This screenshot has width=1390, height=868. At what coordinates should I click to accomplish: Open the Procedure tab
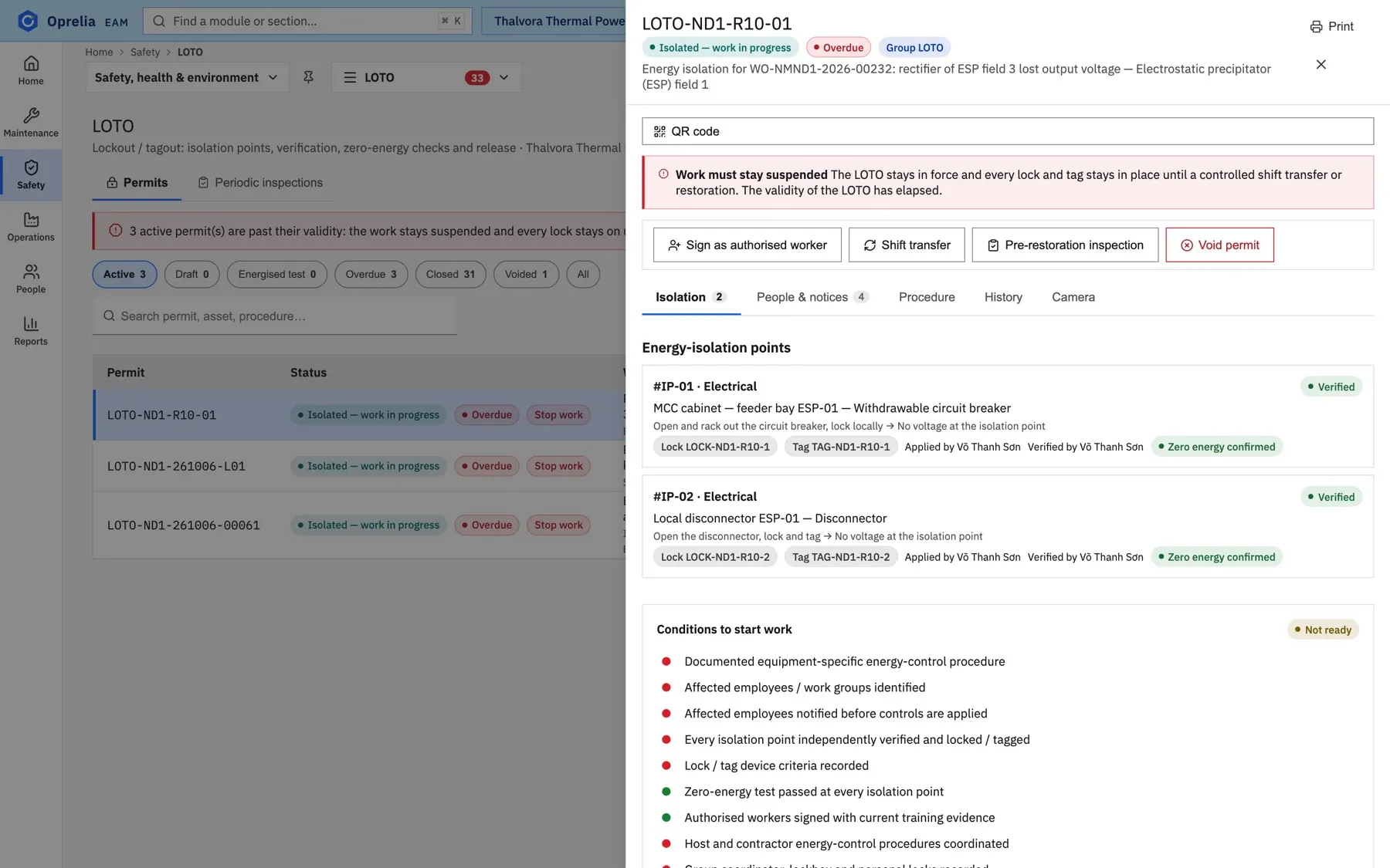[927, 297]
